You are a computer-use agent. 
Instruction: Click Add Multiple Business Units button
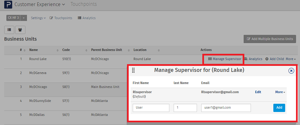[270, 39]
